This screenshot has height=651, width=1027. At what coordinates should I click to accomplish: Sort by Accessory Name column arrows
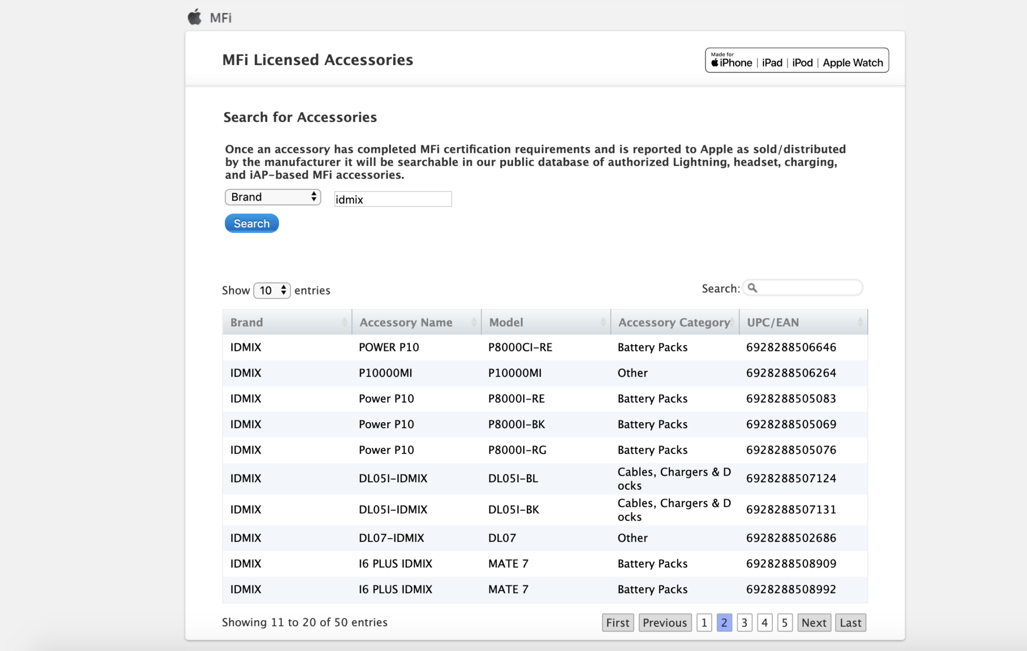click(474, 322)
